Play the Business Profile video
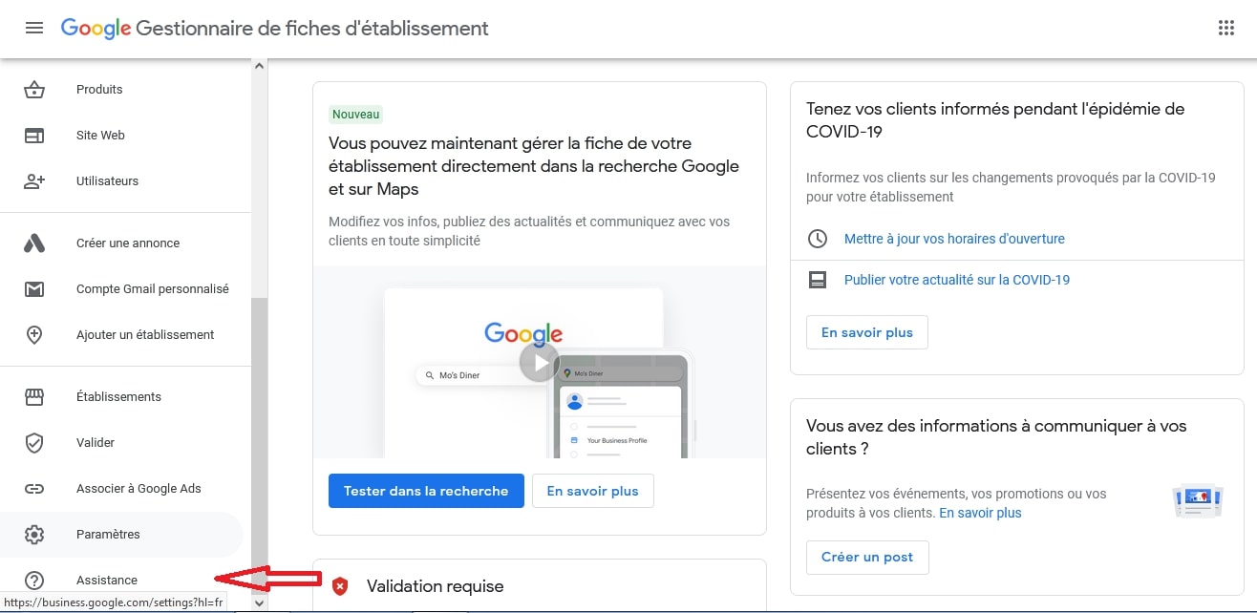Viewport: 1257px width, 613px height. (x=540, y=363)
